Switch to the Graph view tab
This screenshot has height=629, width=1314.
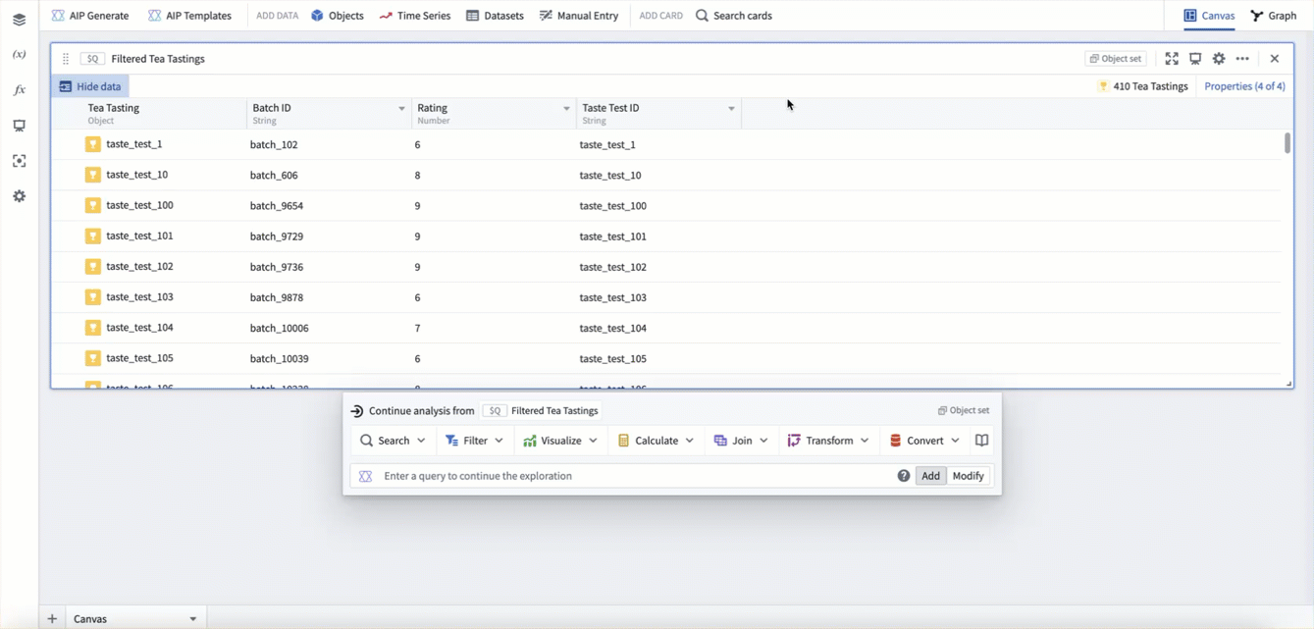[x=1274, y=16]
